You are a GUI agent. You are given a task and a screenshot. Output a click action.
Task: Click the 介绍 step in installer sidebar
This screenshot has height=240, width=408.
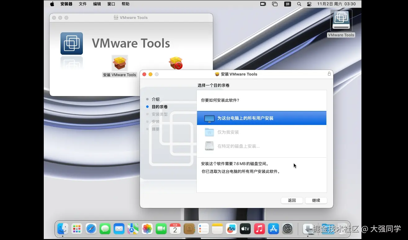point(155,99)
